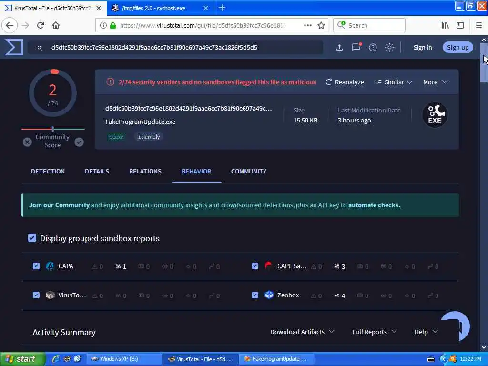Click the browser forward arrow
Image resolution: width=488 pixels, height=366 pixels.
(x=26, y=25)
